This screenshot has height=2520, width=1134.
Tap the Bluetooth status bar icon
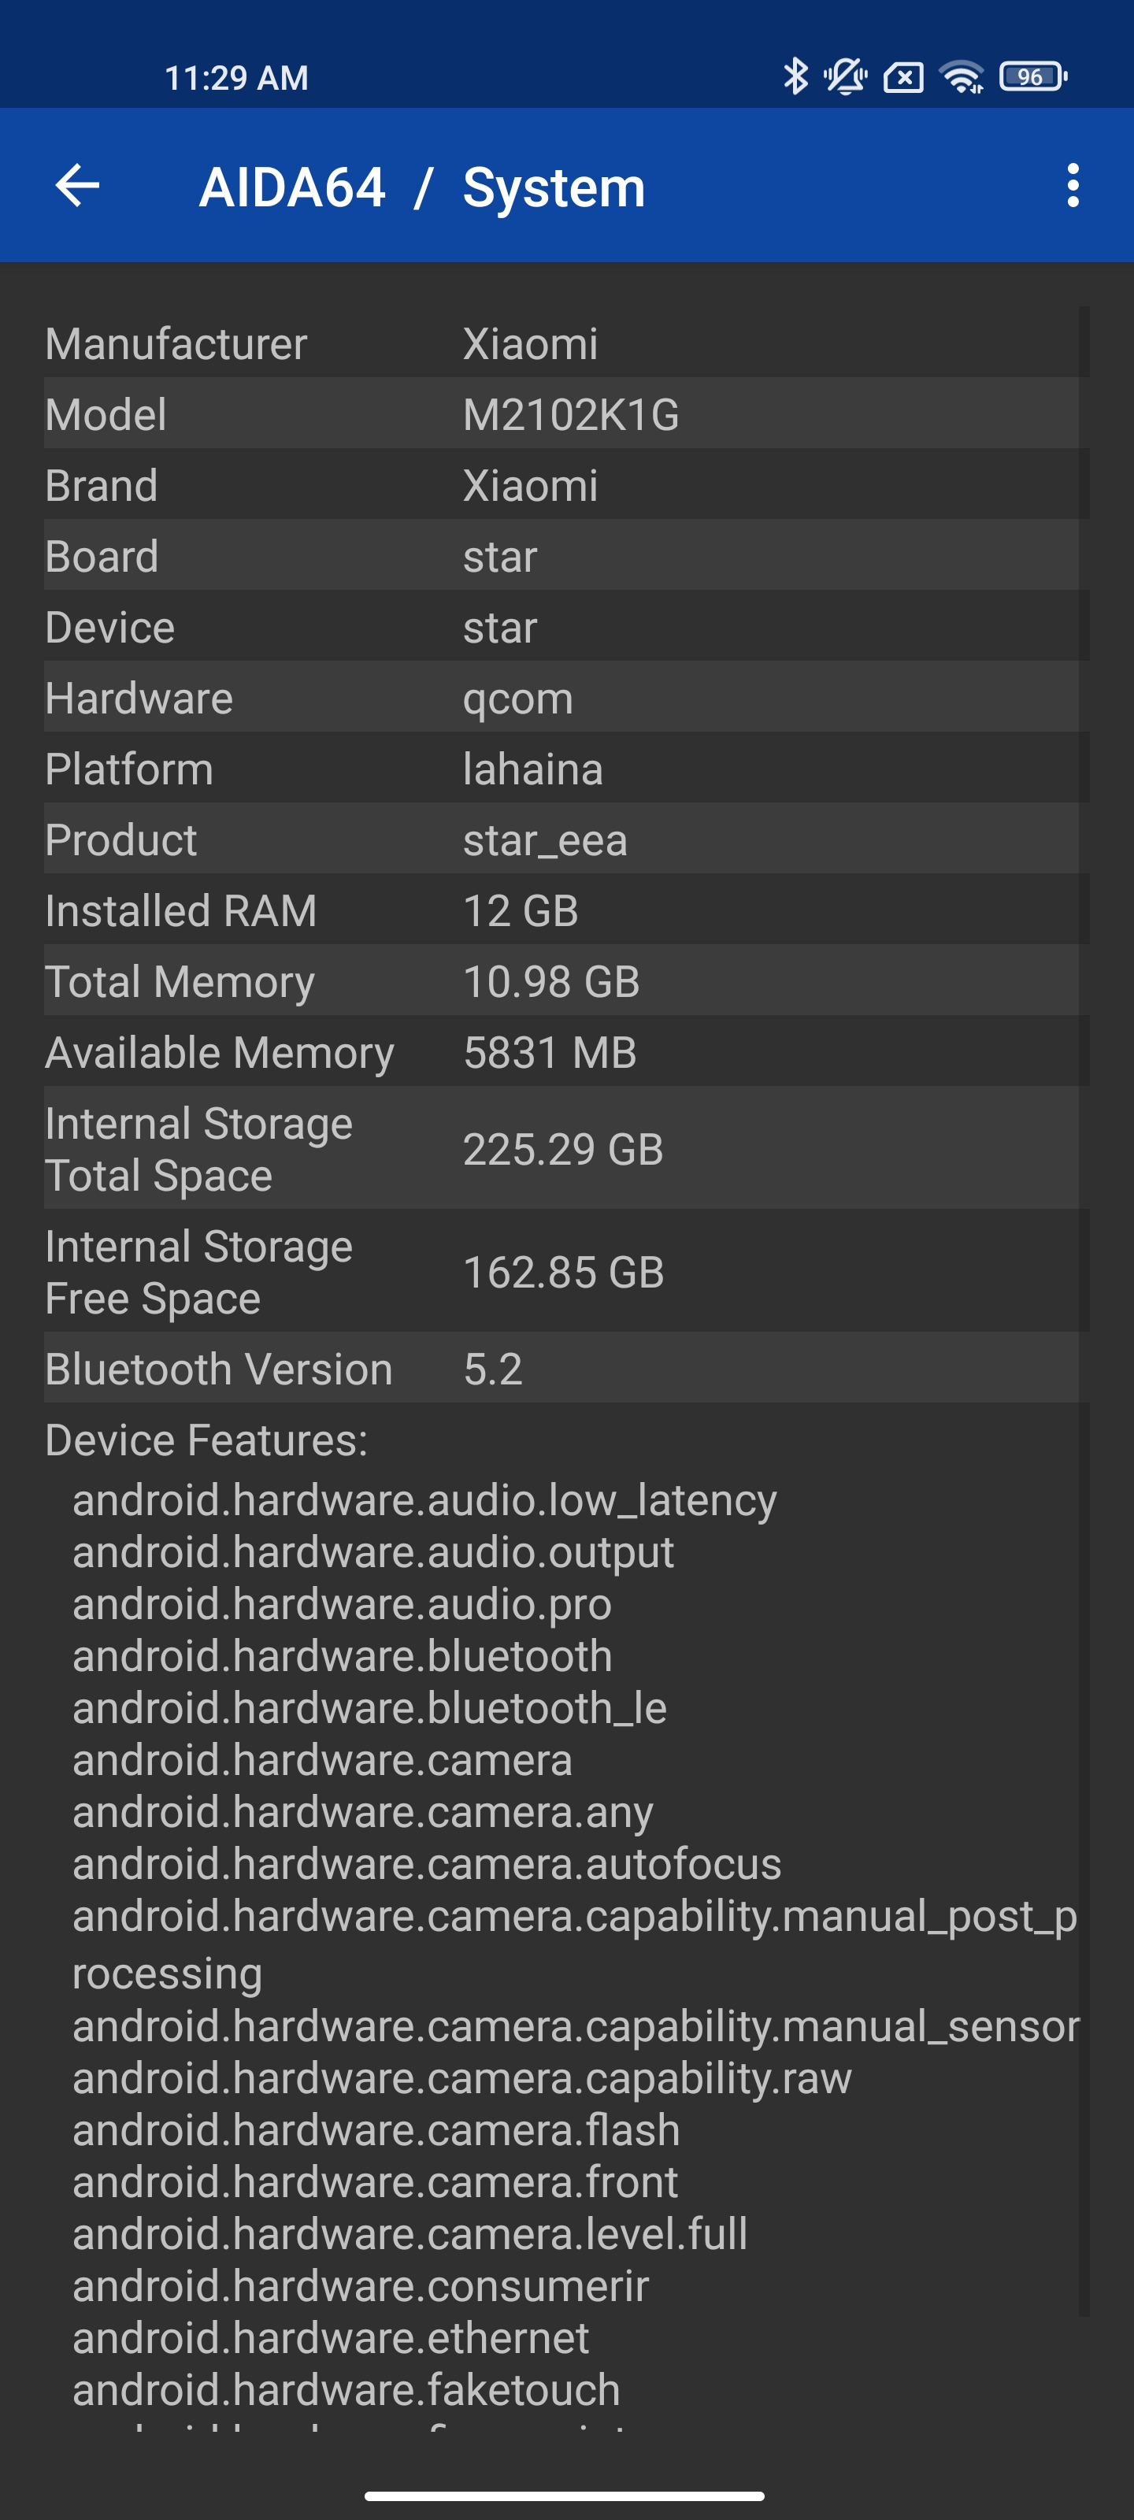tap(795, 76)
